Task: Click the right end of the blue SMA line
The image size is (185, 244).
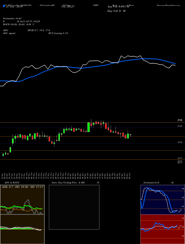Action: pyautogui.click(x=175, y=63)
